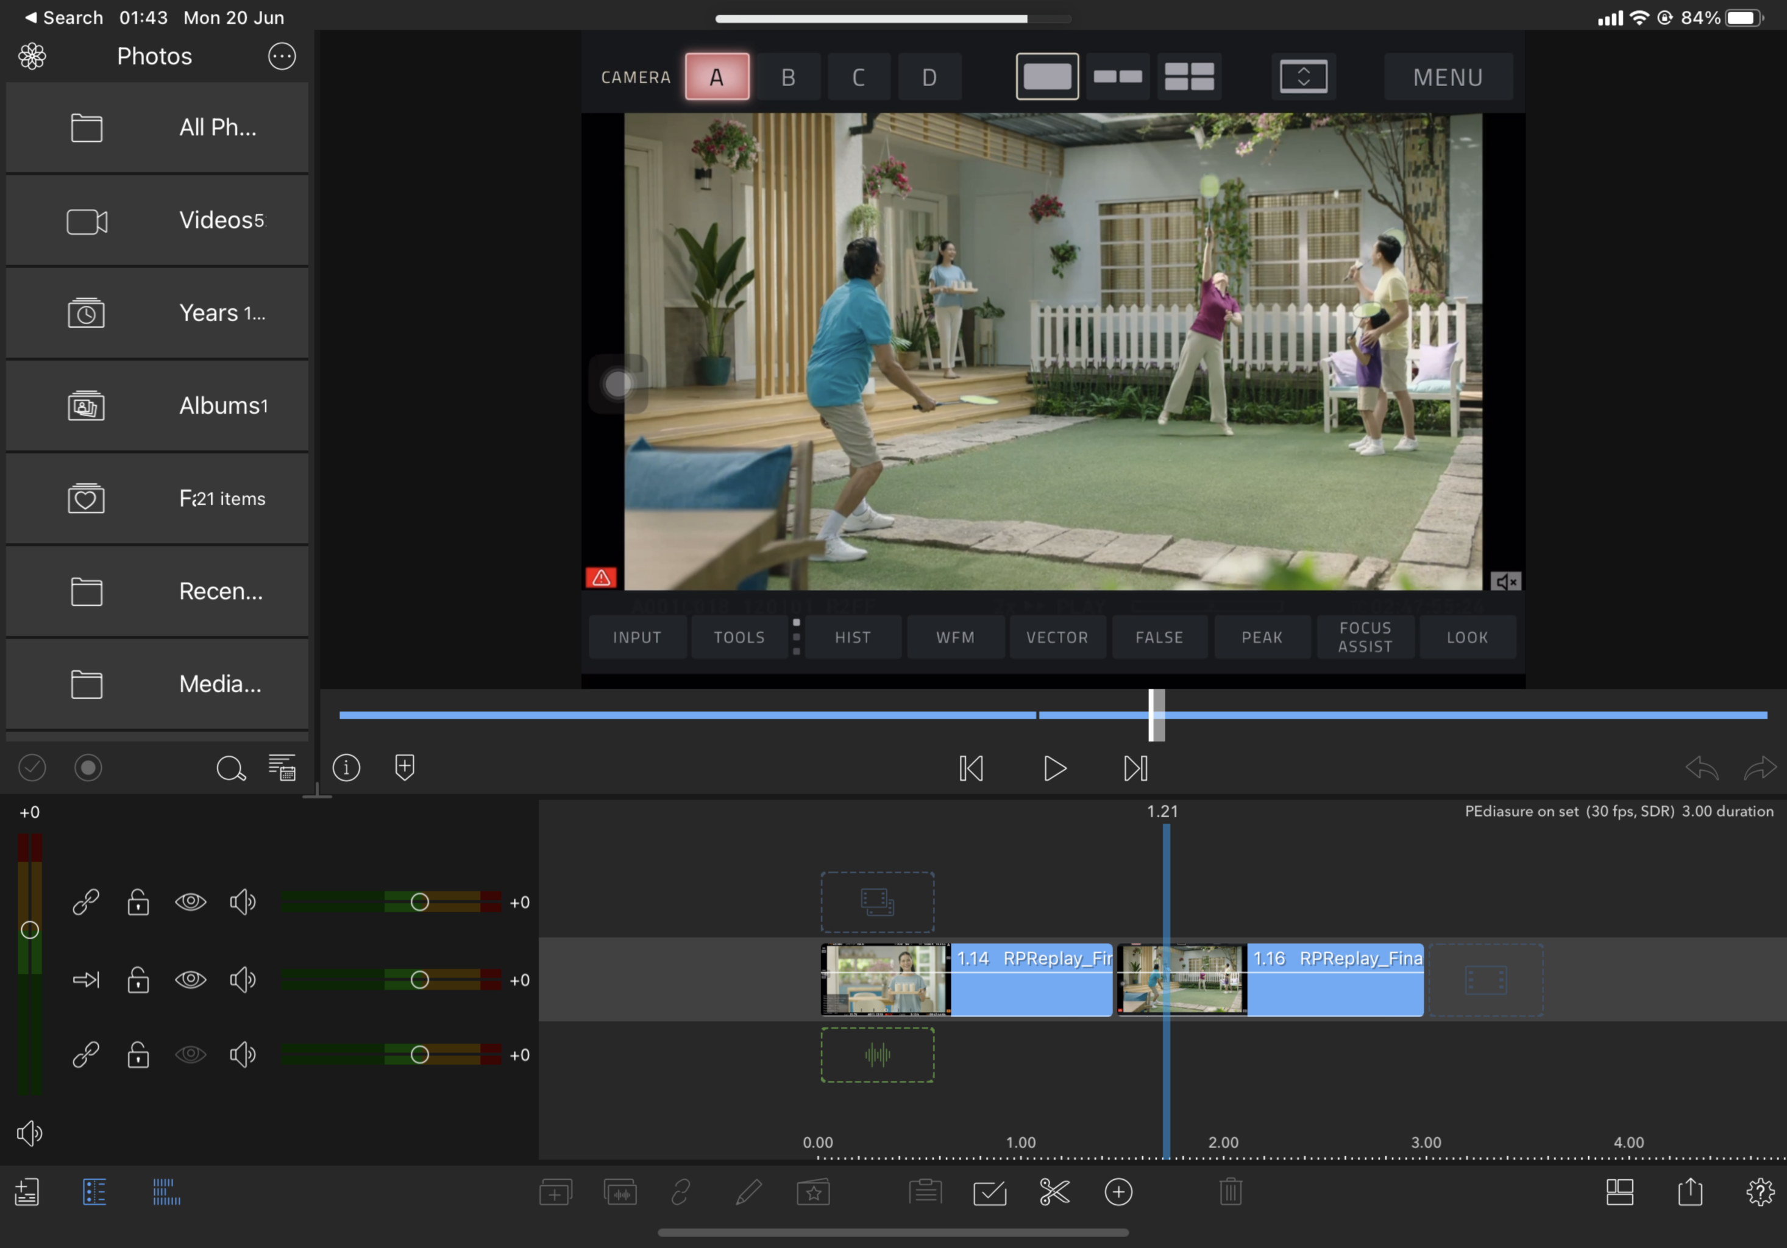Screen dimensions: 1787x1248
Task: Open the layout panels icon
Action: (x=1619, y=1192)
